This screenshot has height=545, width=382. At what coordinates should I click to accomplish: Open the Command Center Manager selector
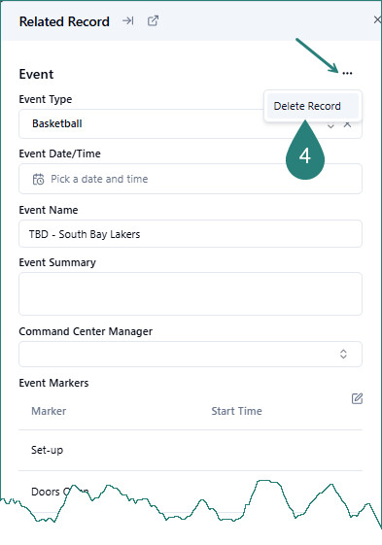point(191,354)
